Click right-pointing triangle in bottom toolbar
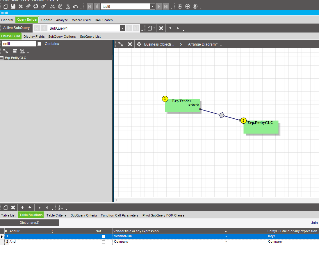 tap(39, 208)
